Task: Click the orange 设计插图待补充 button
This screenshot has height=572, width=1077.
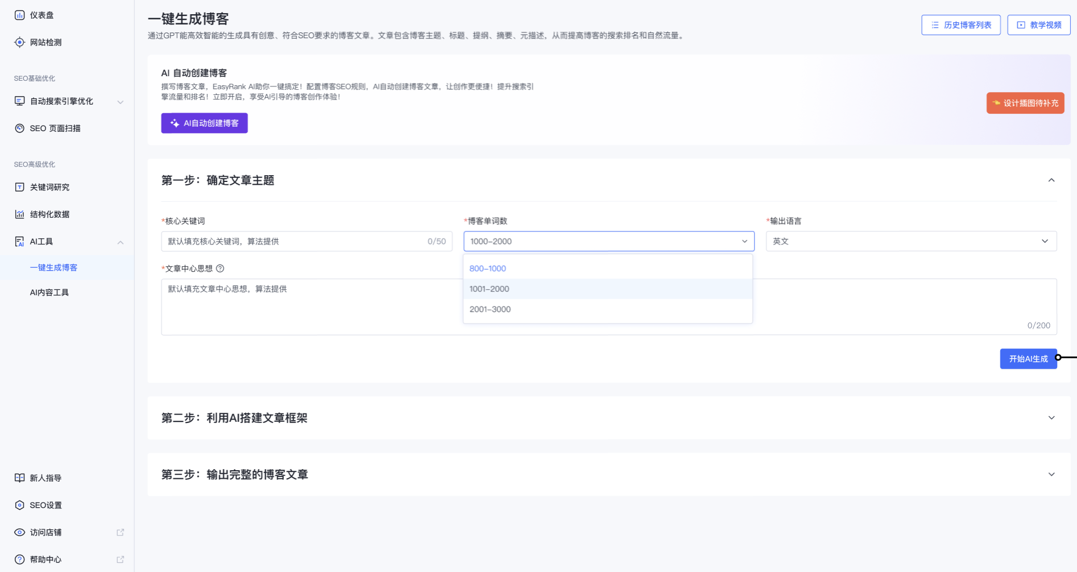Action: click(x=1025, y=103)
